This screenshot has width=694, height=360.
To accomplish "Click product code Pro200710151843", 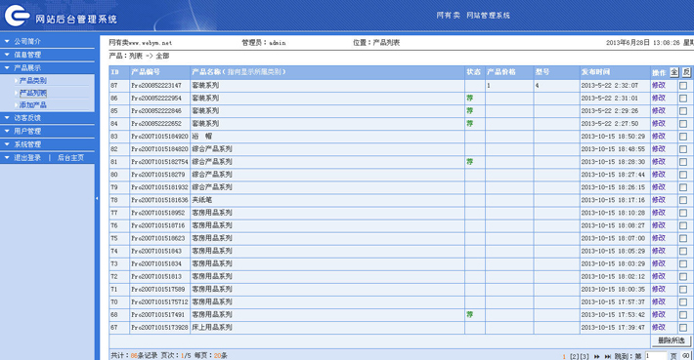I will pos(156,251).
